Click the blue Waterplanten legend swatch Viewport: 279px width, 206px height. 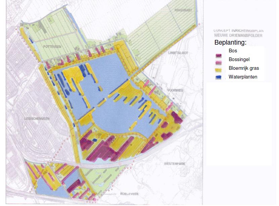(x=219, y=78)
